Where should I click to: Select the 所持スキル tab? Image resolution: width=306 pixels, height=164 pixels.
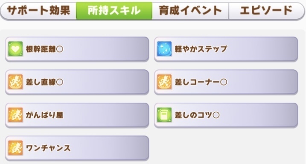pos(114,11)
